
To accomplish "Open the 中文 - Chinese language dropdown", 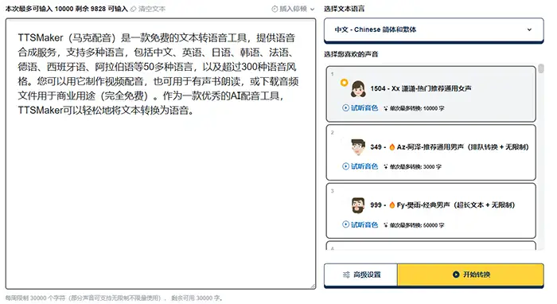I will [x=434, y=29].
